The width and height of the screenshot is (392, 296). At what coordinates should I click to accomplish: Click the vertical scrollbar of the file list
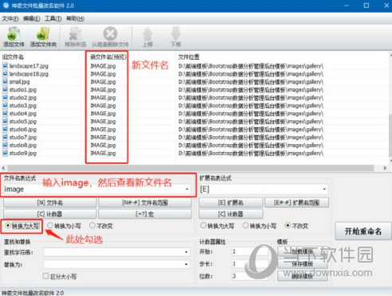(x=390, y=136)
